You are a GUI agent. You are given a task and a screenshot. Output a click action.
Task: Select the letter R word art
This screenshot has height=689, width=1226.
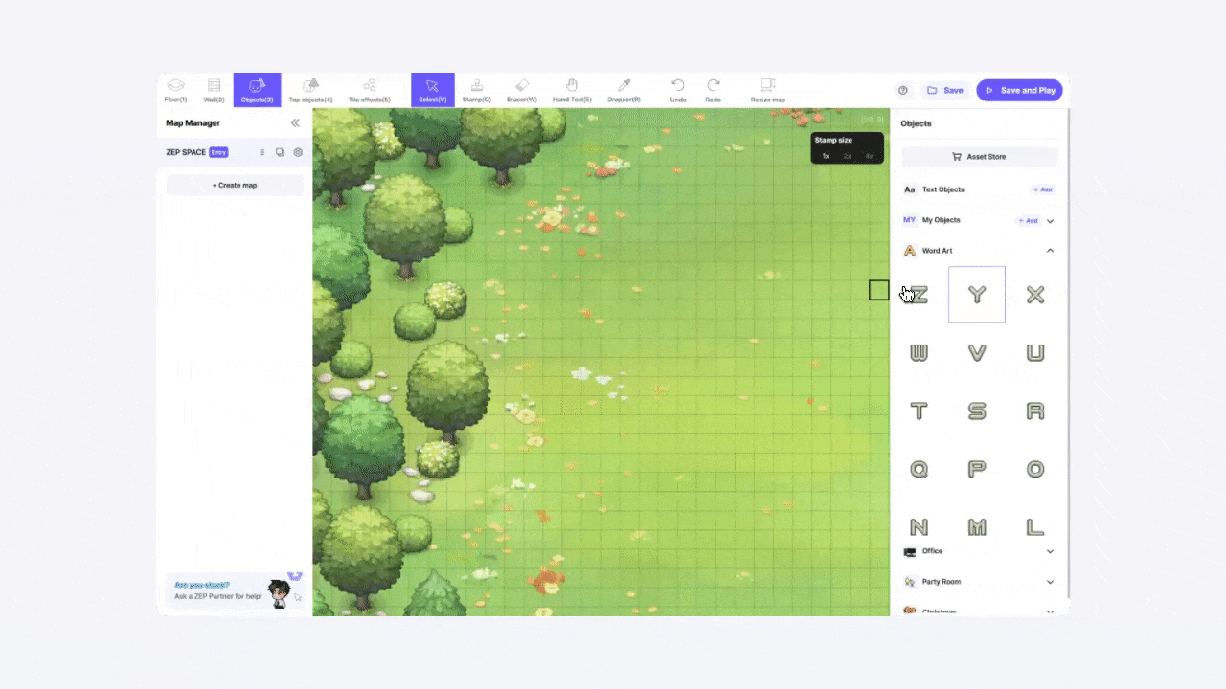click(1035, 411)
